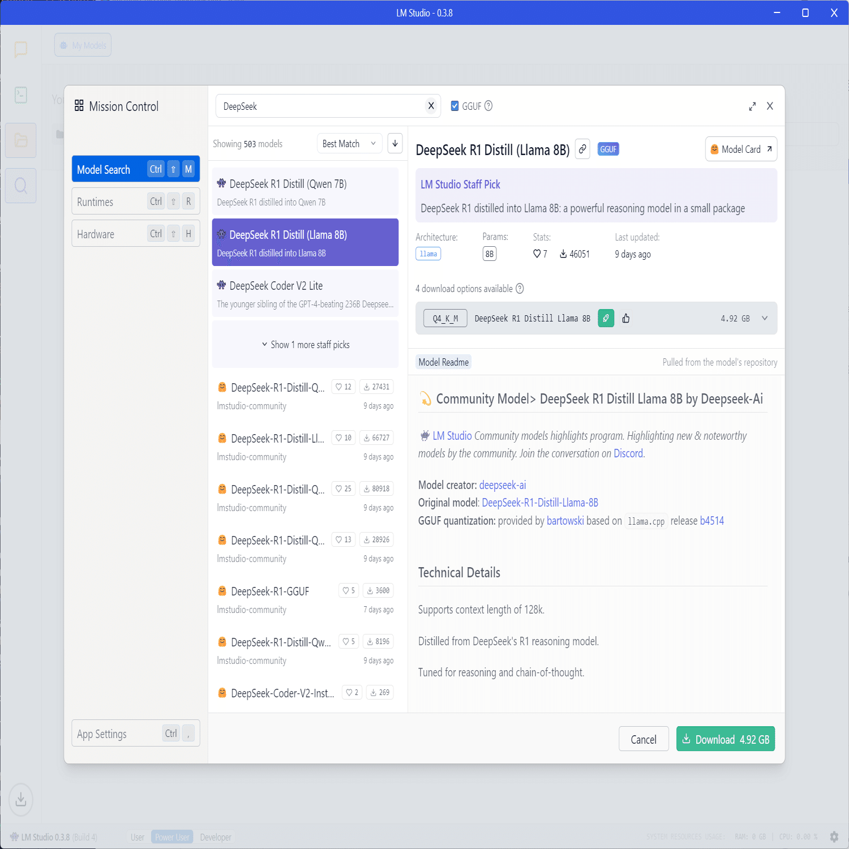Reverse the sort direction arrow
The image size is (849, 849).
click(x=395, y=143)
